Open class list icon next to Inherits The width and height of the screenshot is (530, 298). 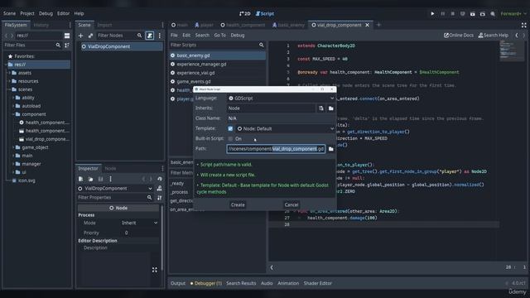pyautogui.click(x=320, y=108)
